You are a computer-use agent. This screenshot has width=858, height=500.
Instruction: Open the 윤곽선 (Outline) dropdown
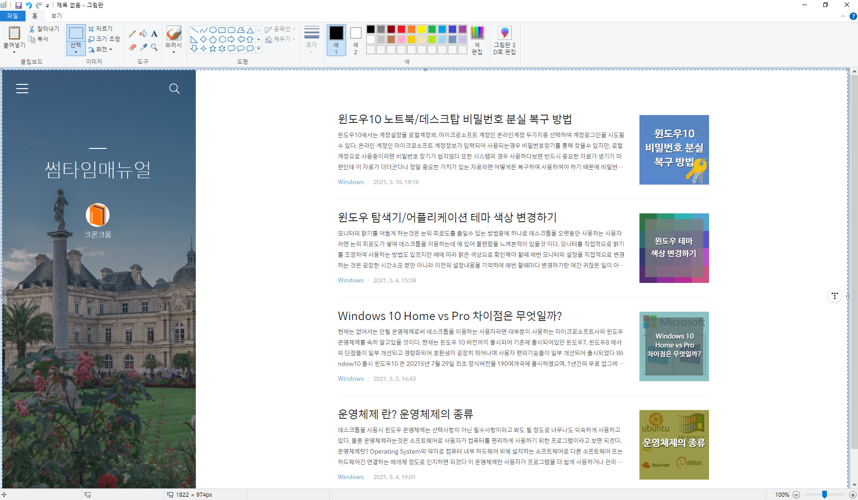click(x=280, y=29)
